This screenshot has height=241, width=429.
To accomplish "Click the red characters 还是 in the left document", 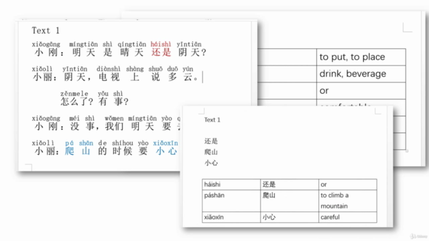I will tap(161, 52).
